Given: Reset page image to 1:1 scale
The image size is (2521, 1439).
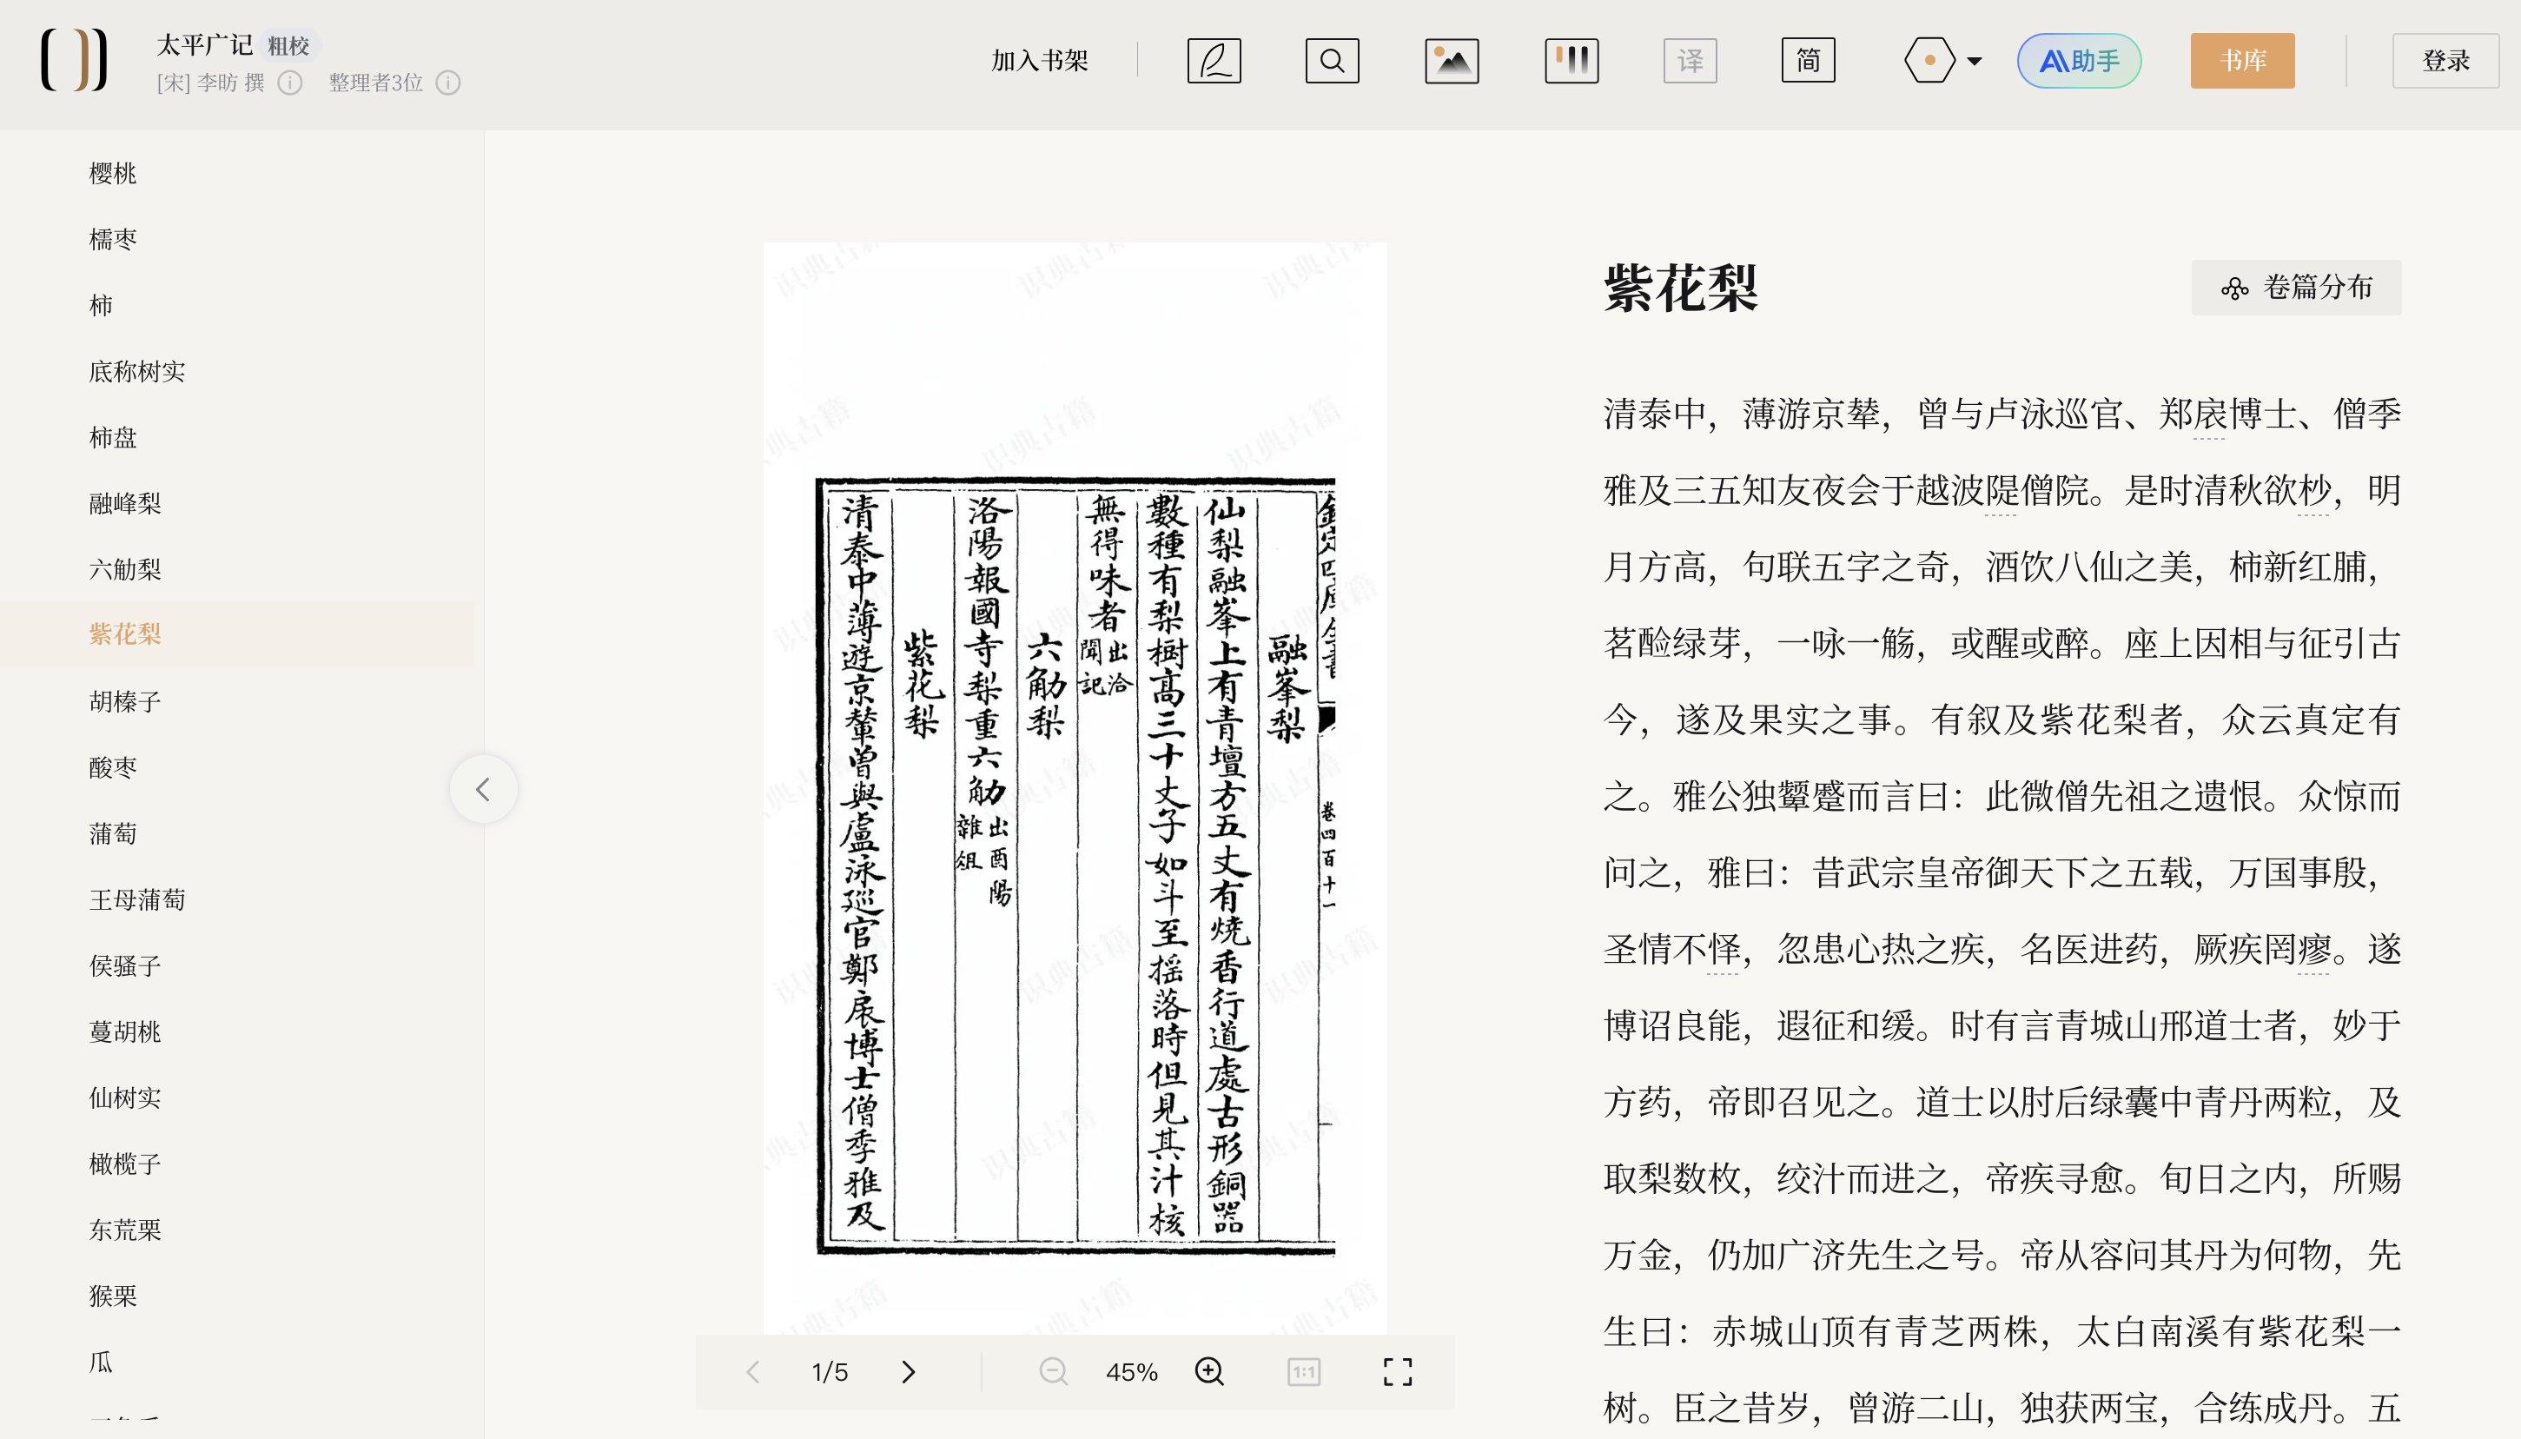Looking at the screenshot, I should pyautogui.click(x=1304, y=1372).
